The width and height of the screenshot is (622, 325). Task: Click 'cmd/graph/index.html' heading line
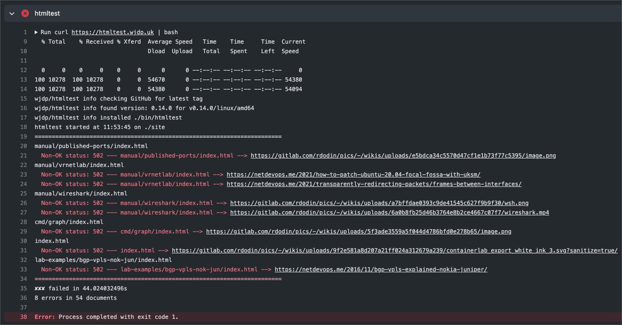(x=68, y=222)
